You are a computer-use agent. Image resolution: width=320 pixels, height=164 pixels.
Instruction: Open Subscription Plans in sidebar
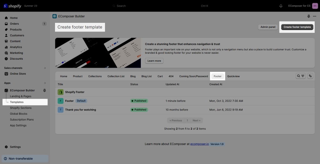pyautogui.click(x=22, y=120)
